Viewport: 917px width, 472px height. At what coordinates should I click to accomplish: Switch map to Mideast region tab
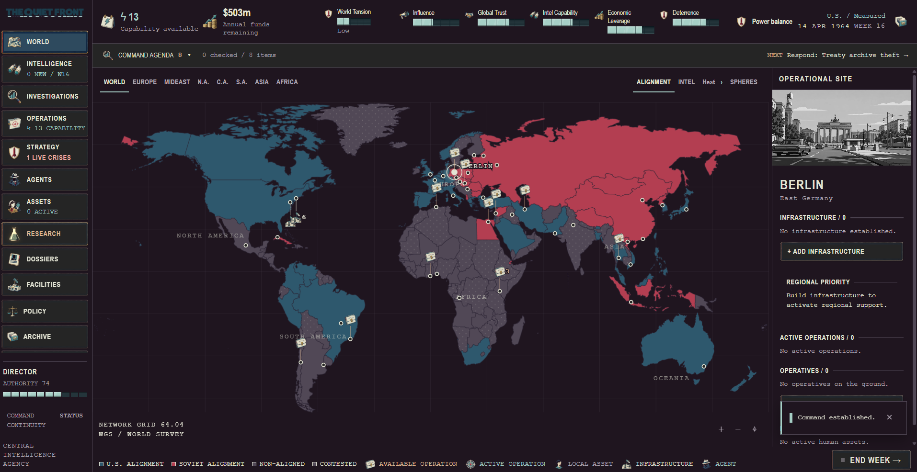click(177, 82)
